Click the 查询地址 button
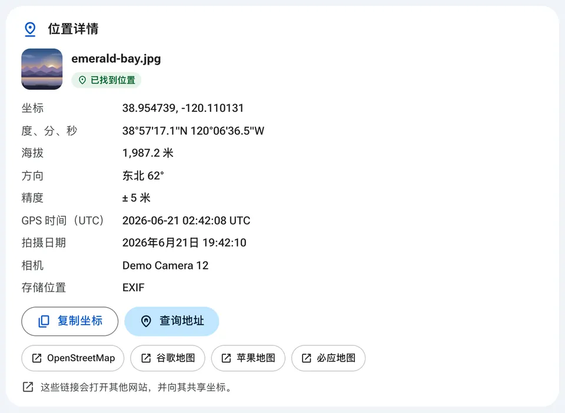Image resolution: width=565 pixels, height=413 pixels. coord(171,321)
